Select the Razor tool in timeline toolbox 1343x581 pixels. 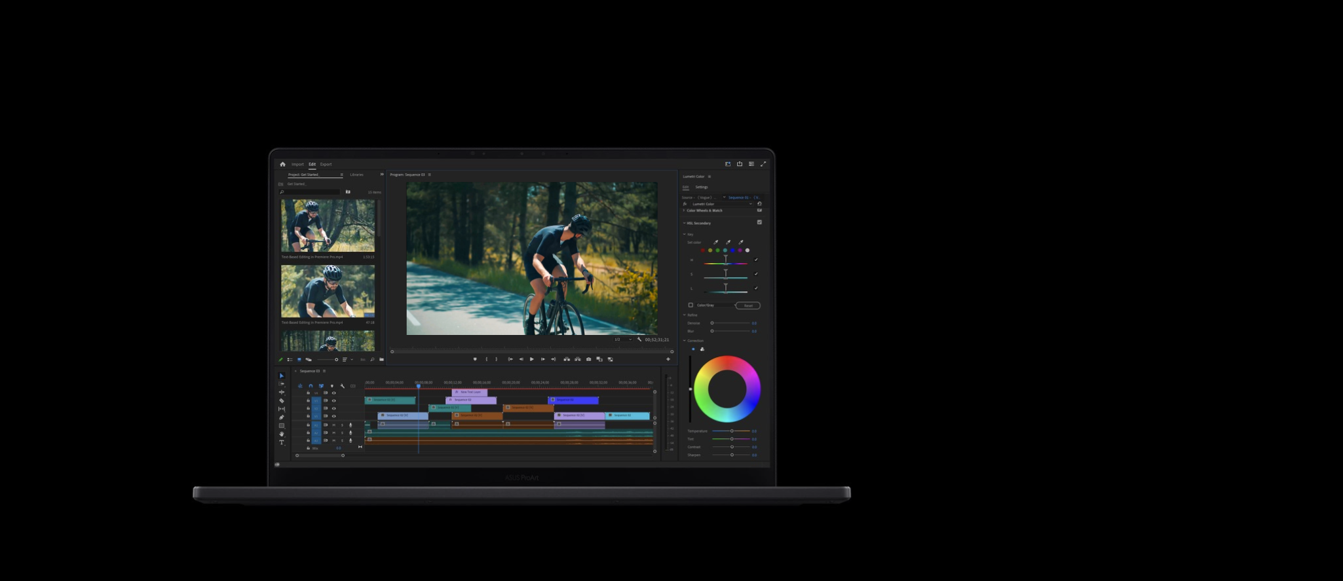coord(282,400)
